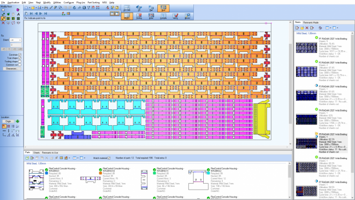Select the Compile workflow button
355x200 pixels.
163,16
